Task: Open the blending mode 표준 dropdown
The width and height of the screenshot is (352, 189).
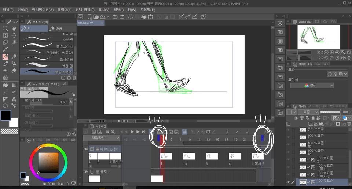Action: click(308, 112)
